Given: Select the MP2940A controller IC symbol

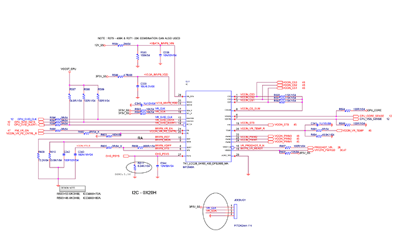Looking at the screenshot, I should [x=208, y=126].
